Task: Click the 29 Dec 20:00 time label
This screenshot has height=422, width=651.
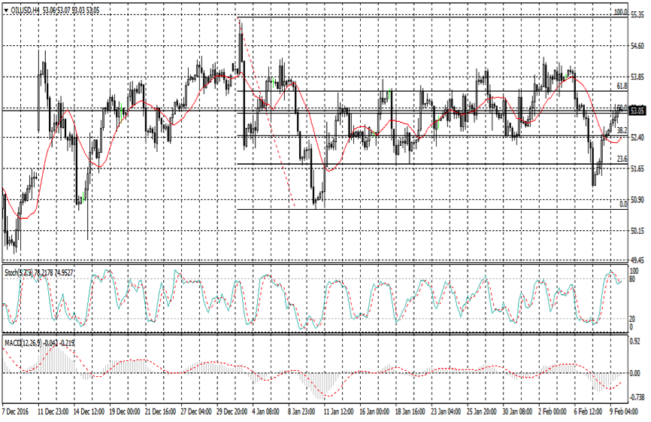Action: (x=232, y=412)
